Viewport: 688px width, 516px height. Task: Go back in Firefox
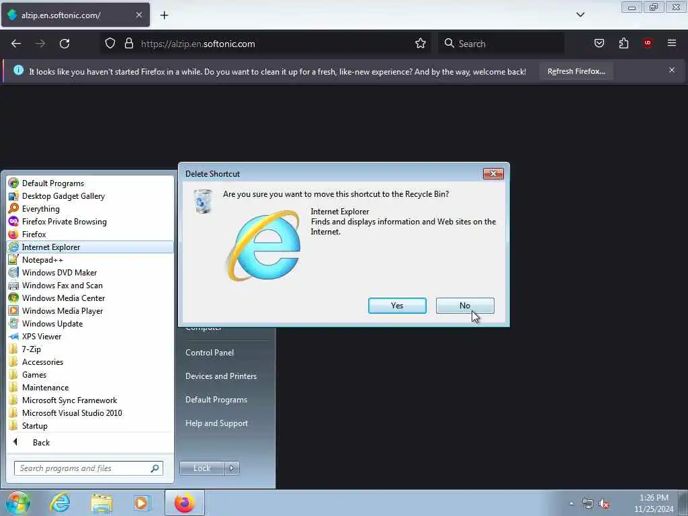16,44
